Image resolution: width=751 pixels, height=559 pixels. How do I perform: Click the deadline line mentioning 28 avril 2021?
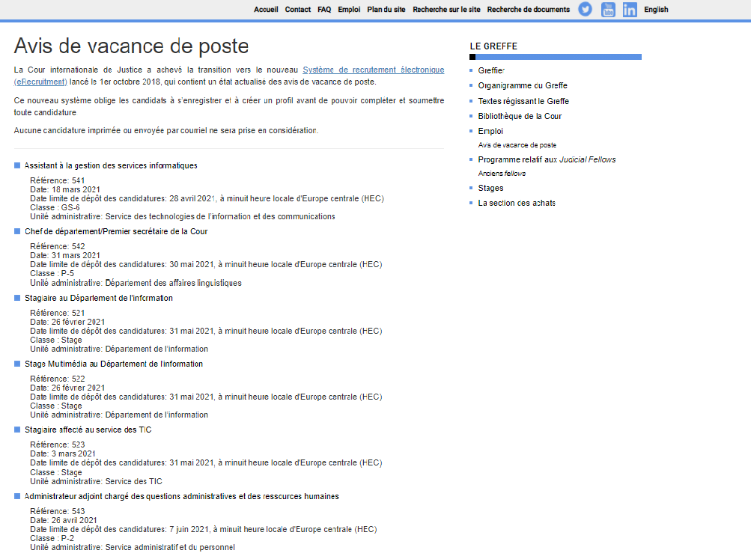(207, 198)
